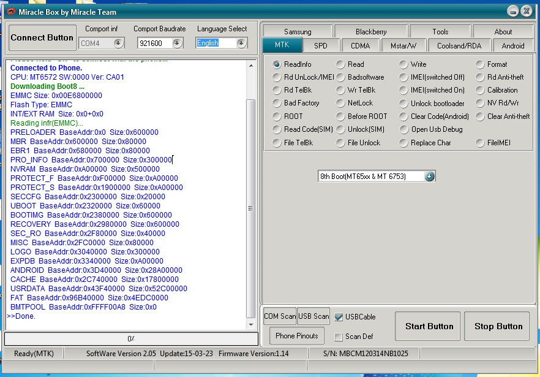
Task: Click the Miracle Box logo icon in title bar
Action: point(11,12)
